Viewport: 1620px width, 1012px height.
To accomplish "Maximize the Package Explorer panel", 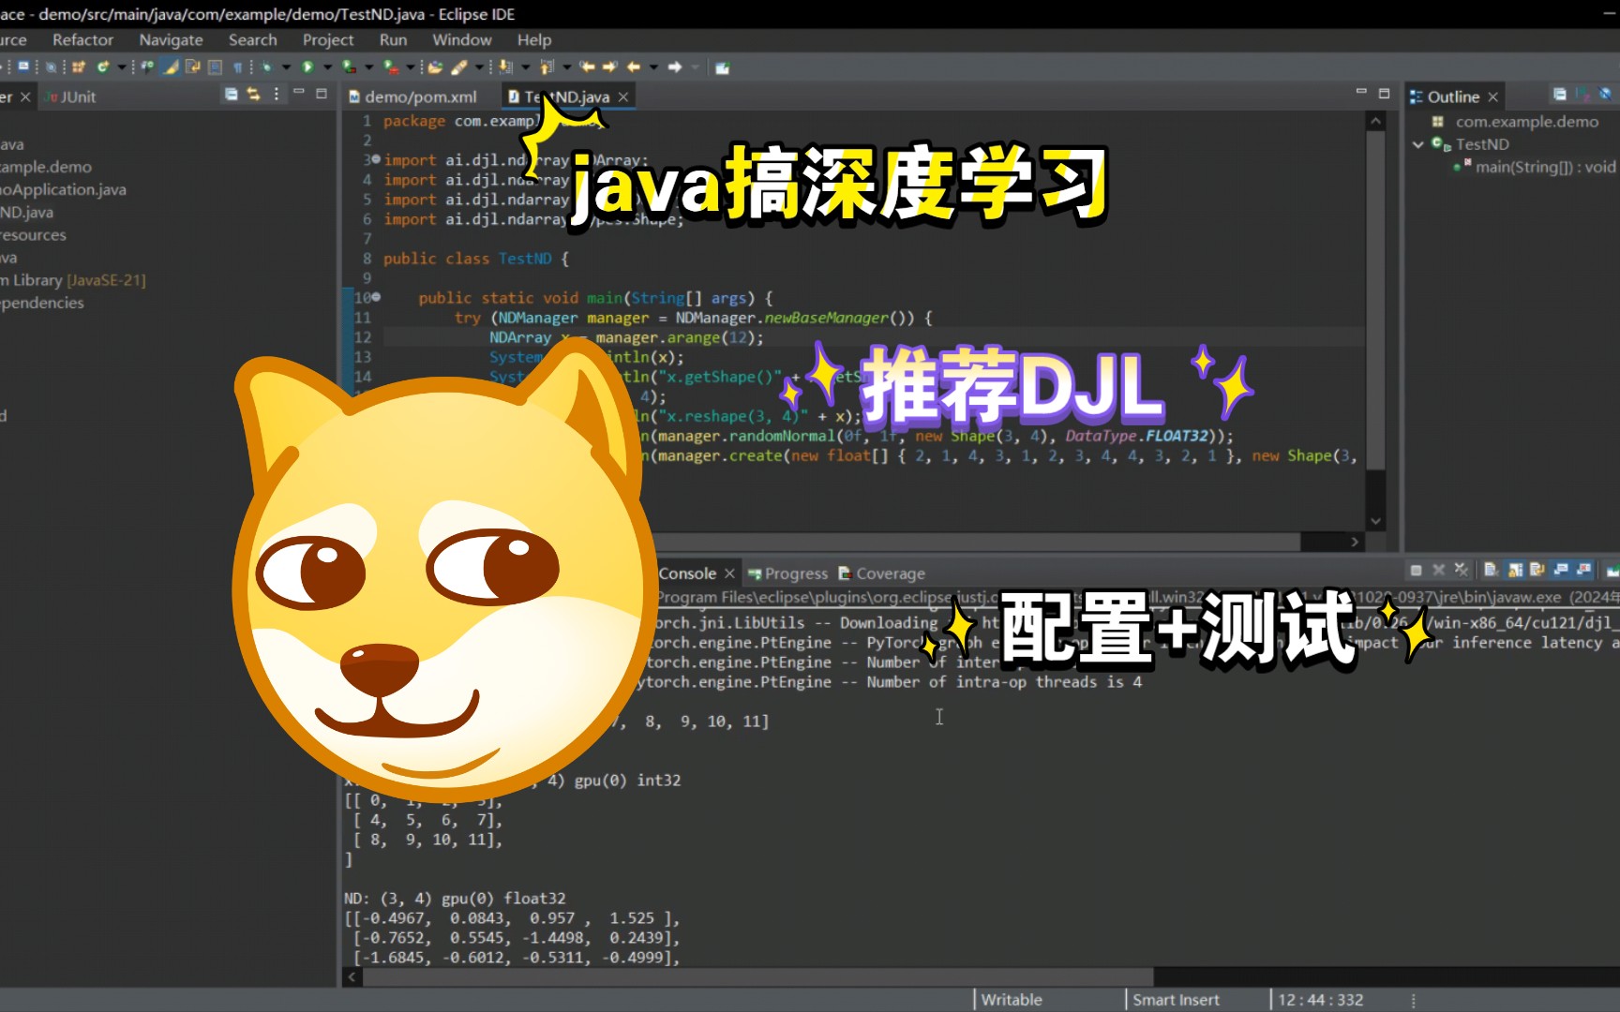I will pyautogui.click(x=322, y=93).
